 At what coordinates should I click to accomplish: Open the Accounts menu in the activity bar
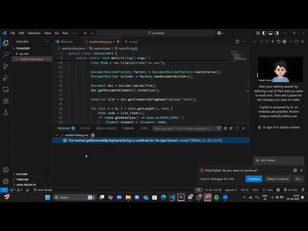click(6, 170)
